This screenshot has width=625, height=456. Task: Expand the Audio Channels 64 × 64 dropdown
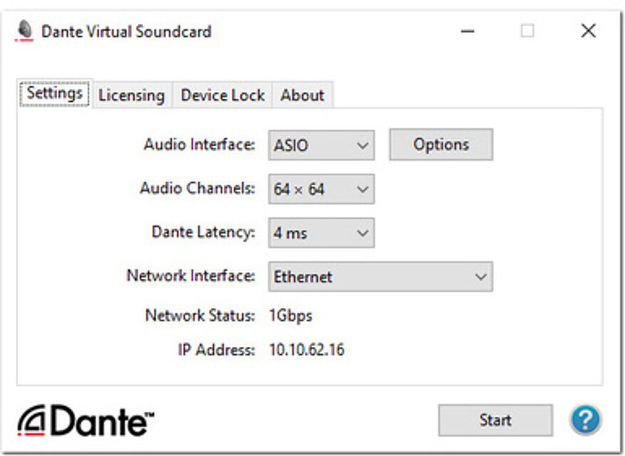(x=321, y=190)
